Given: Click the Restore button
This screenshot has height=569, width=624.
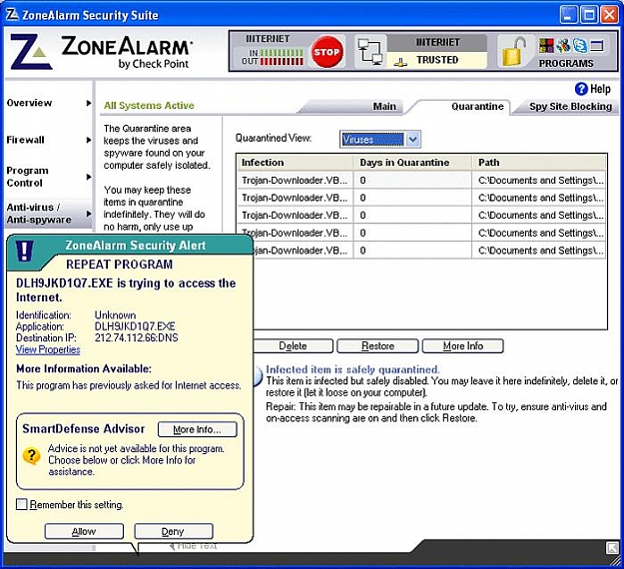Looking at the screenshot, I should (x=377, y=345).
